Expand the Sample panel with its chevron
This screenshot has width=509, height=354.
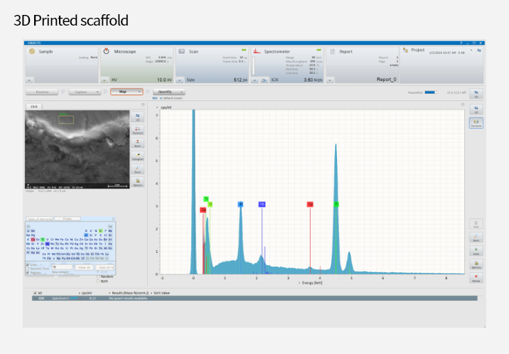coord(30,80)
